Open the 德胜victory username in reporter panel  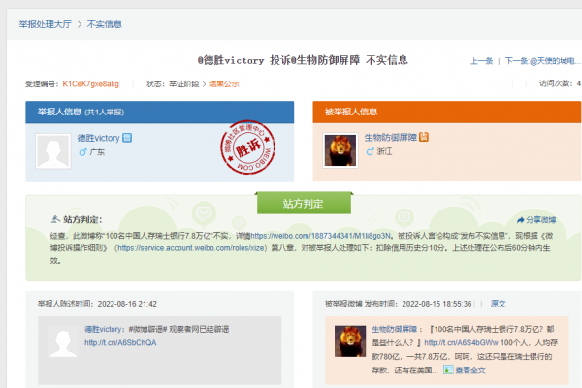(x=99, y=139)
